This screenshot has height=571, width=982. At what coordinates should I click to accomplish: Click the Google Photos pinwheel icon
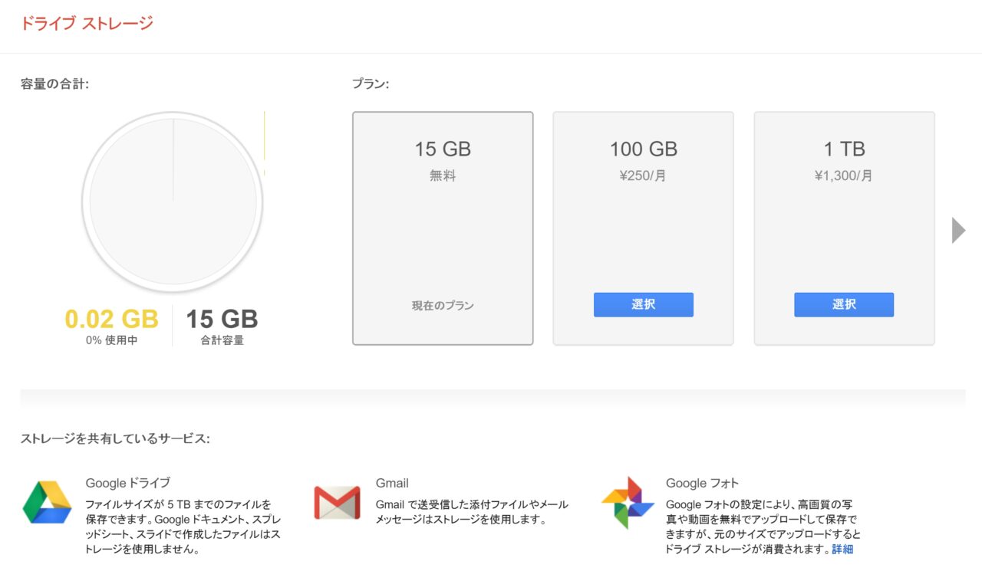click(x=628, y=503)
